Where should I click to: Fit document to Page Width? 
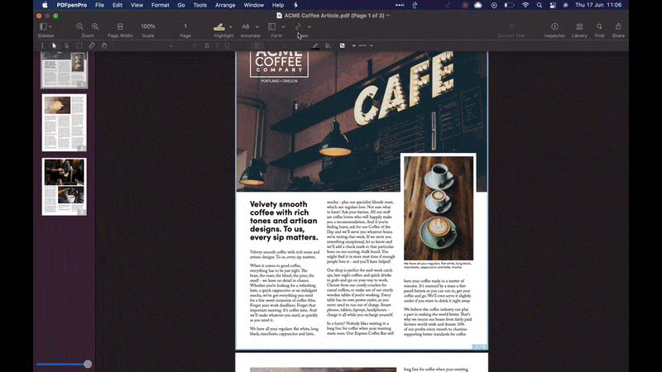(120, 26)
